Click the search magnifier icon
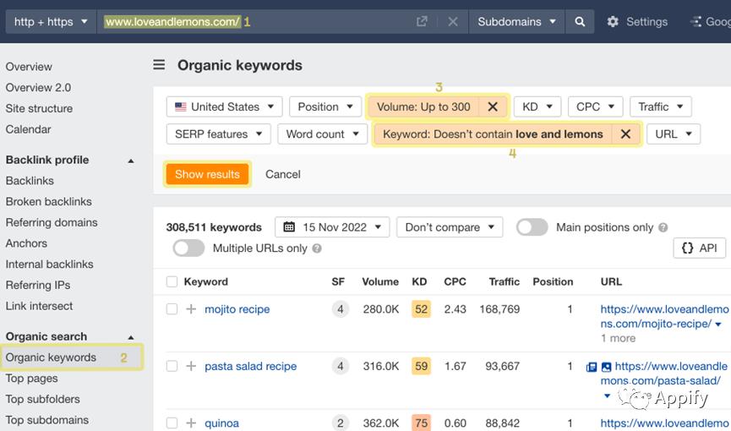The height and width of the screenshot is (431, 731). pyautogui.click(x=580, y=22)
